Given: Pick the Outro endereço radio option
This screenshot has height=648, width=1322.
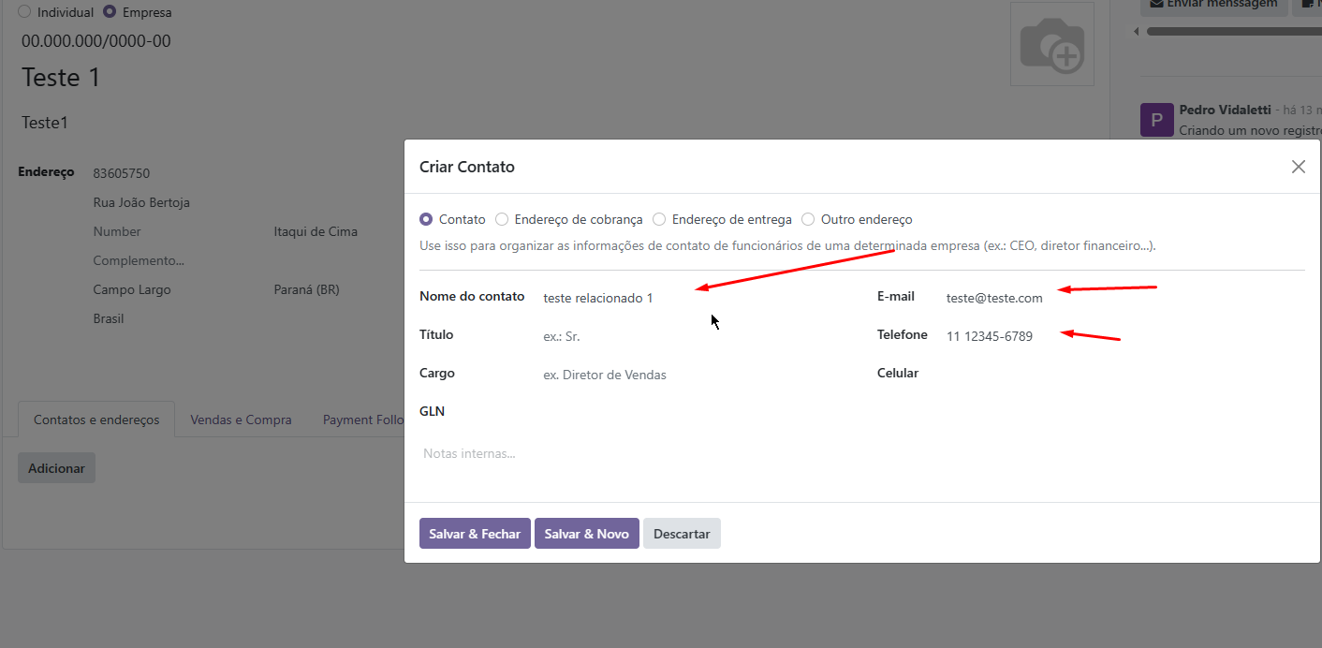Looking at the screenshot, I should click(x=808, y=219).
